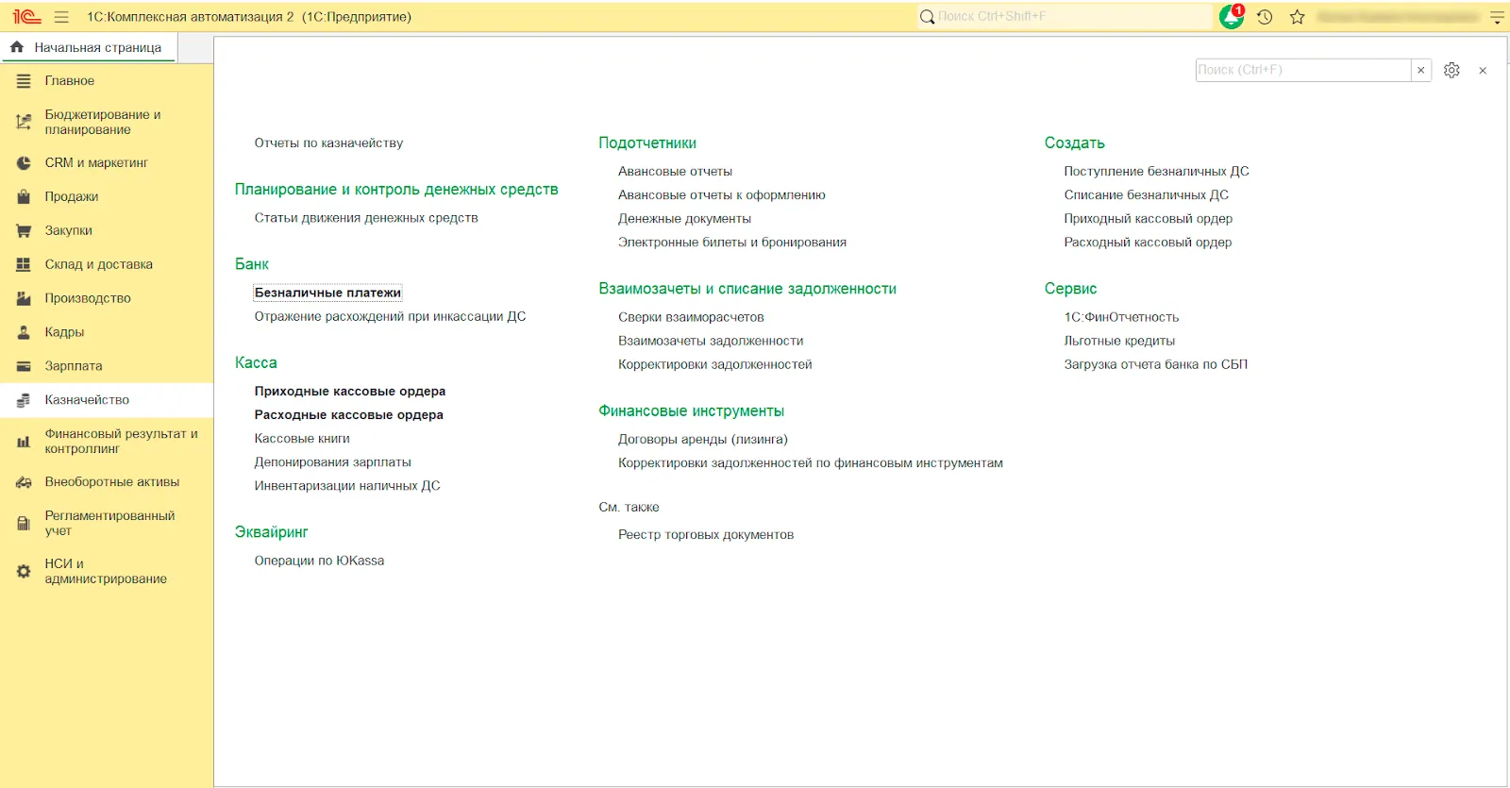Open Авансовые отчеты link
Image resolution: width=1510 pixels, height=788 pixels.
click(x=675, y=171)
